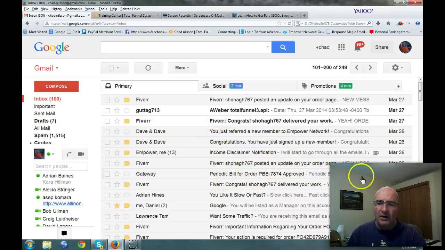Open PayPal Merchant Services bookmark

(x=103, y=32)
